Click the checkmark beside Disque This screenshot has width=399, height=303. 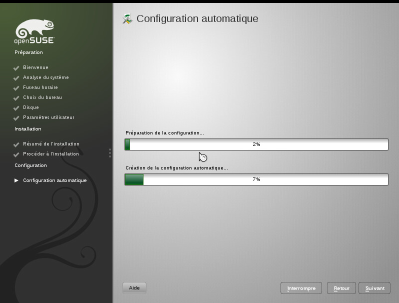tap(16, 108)
